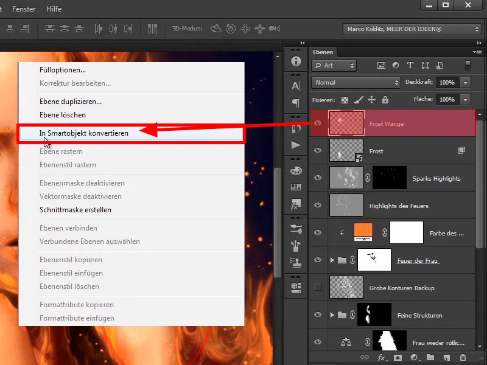Screen dimensions: 487x365
Task: Select the Ebenen panel tab
Action: pyautogui.click(x=323, y=52)
